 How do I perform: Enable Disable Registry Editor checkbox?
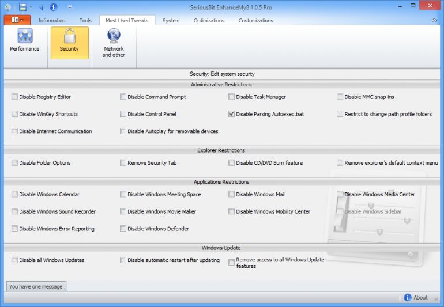[x=14, y=97]
